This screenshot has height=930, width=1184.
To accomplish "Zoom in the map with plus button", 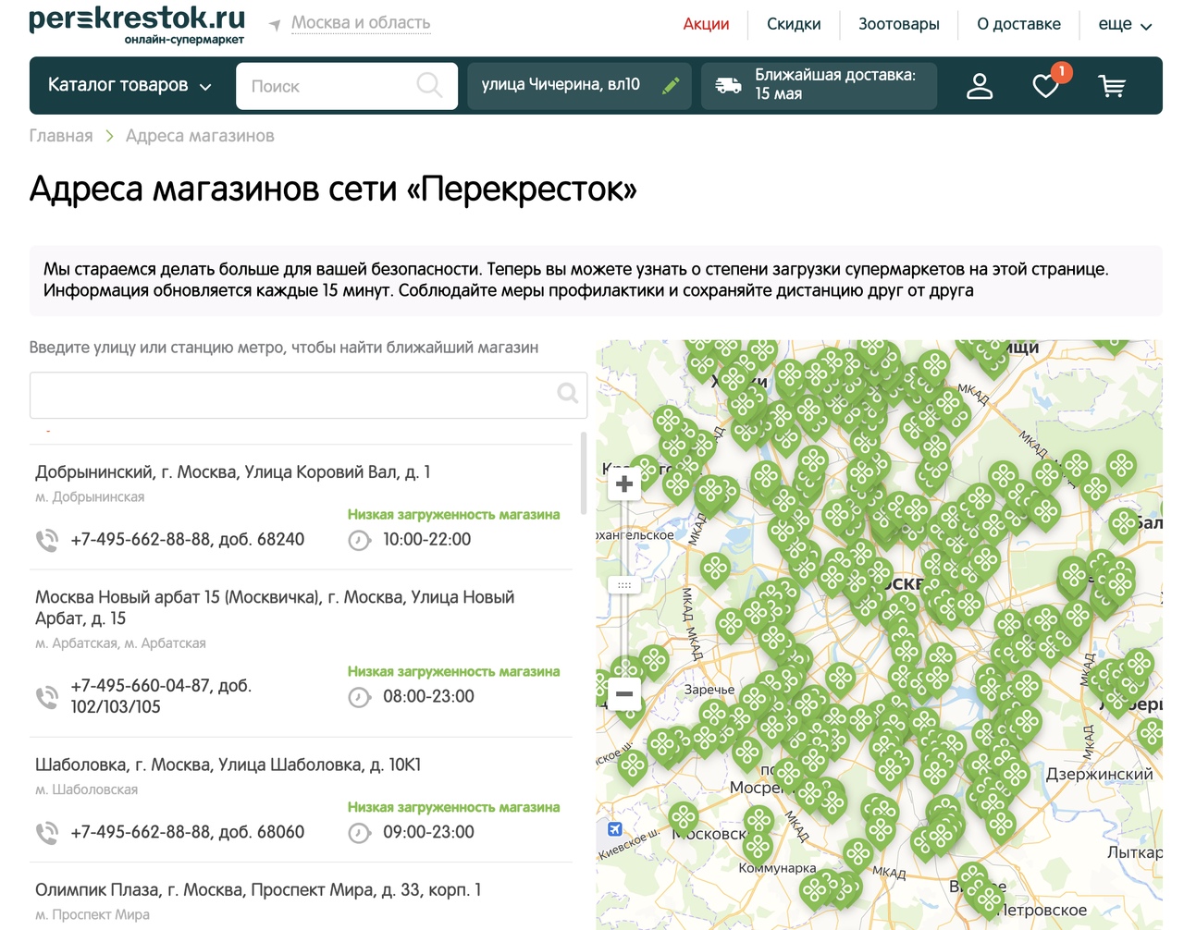I will 624,483.
